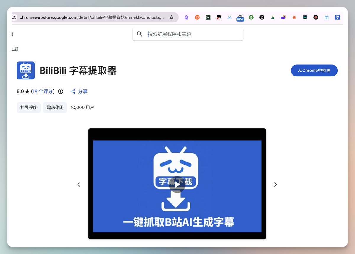The width and height of the screenshot is (355, 254).
Task: Click the green circle download extension icon
Action: [251, 17]
